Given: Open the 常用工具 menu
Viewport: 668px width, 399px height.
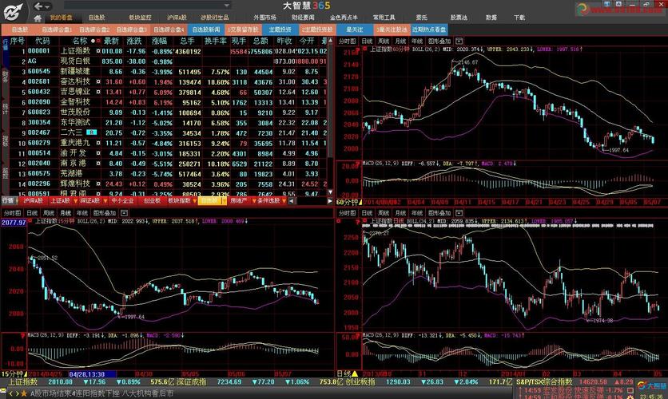Looking at the screenshot, I should pos(384,18).
